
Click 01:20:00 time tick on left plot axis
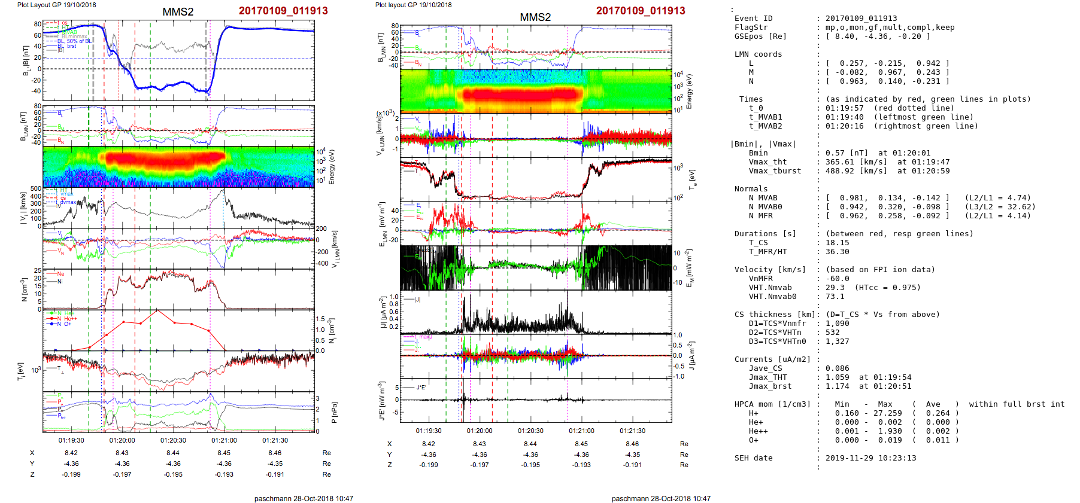122,440
